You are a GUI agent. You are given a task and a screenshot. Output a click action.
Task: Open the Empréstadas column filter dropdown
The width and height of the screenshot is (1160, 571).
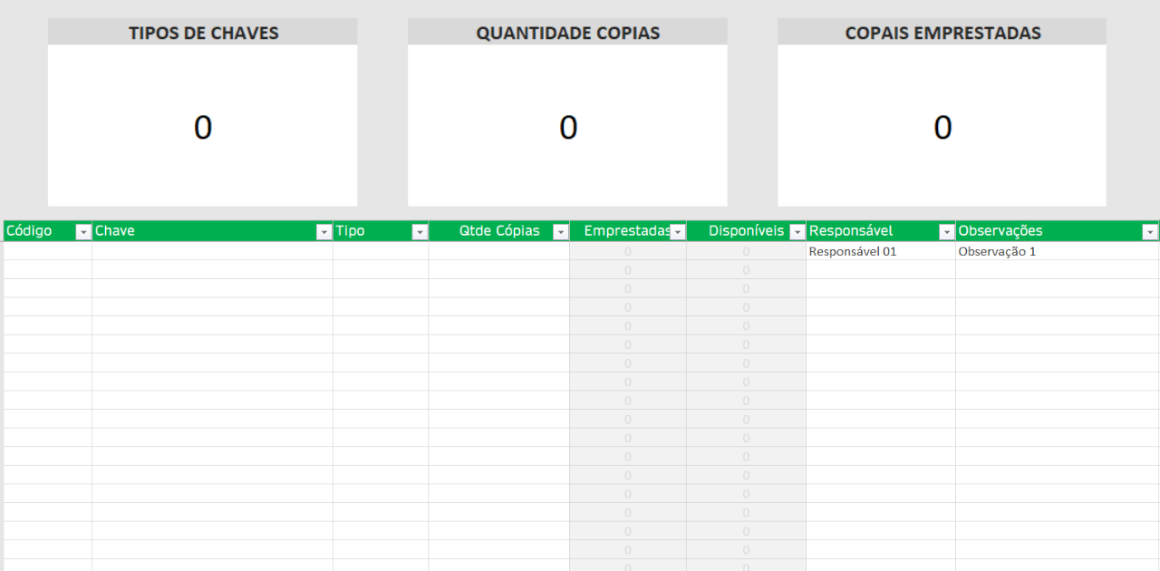(x=677, y=232)
